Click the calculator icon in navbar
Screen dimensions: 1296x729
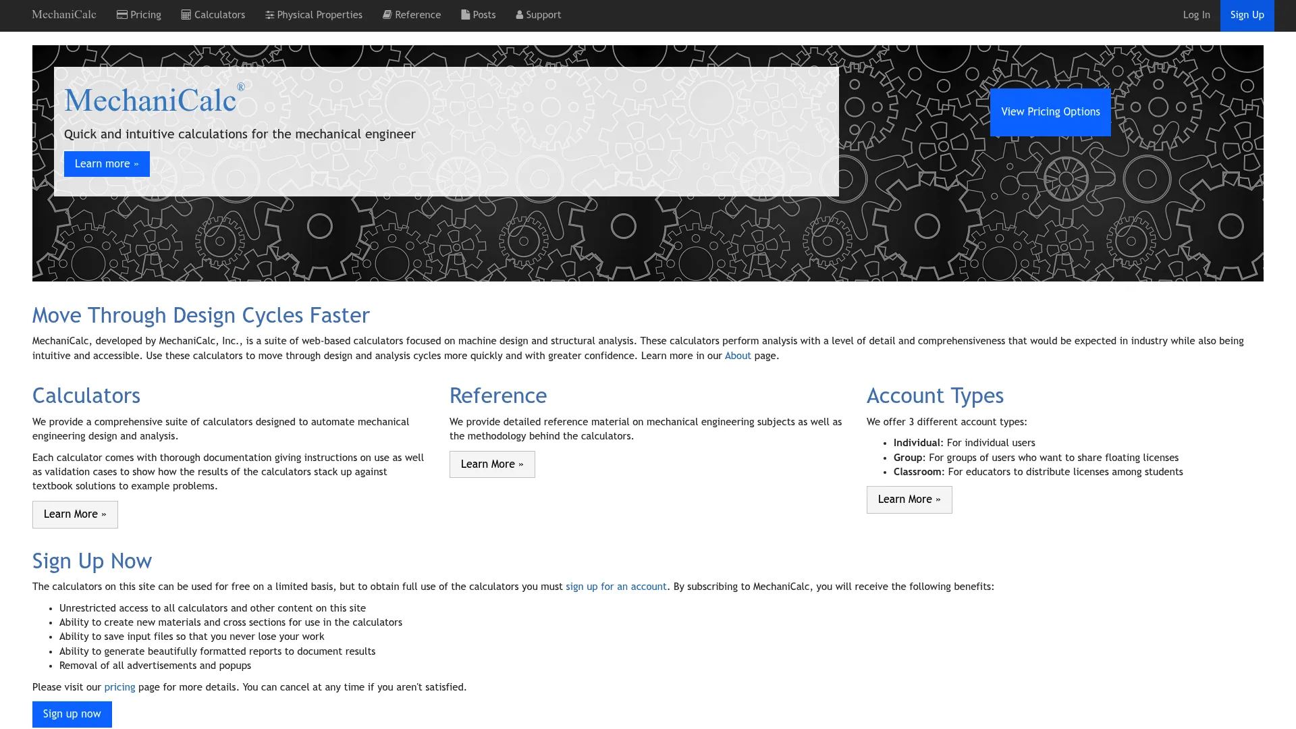point(186,15)
